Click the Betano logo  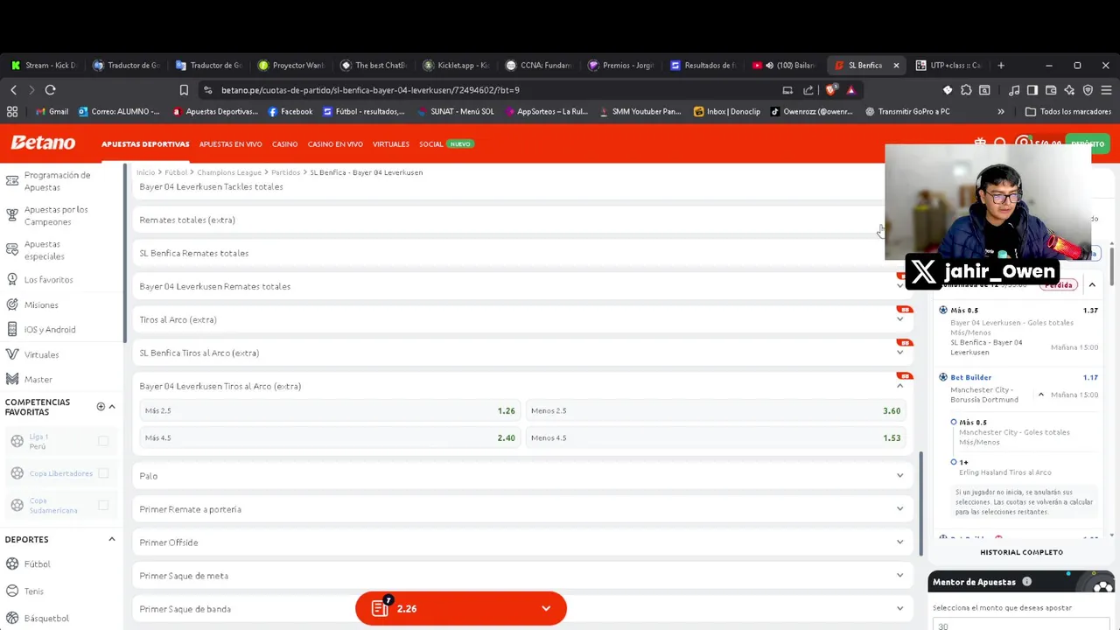point(43,143)
